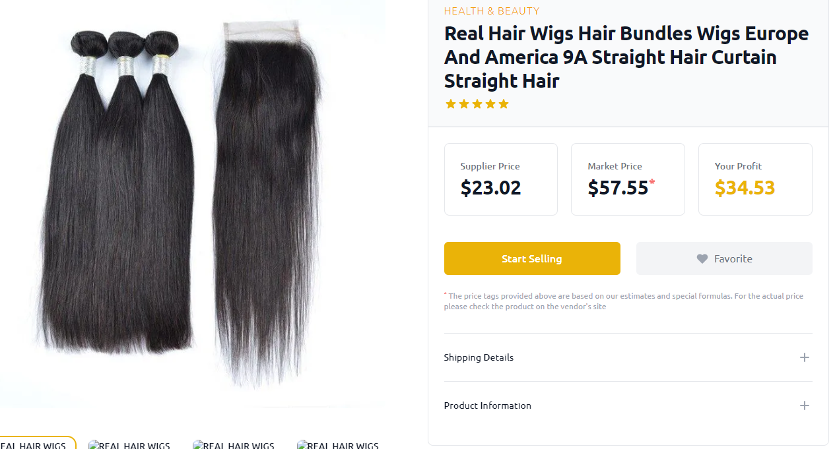Viewport: 835px width, 449px height.
Task: Click the main hair bundles product image
Action: point(191,204)
